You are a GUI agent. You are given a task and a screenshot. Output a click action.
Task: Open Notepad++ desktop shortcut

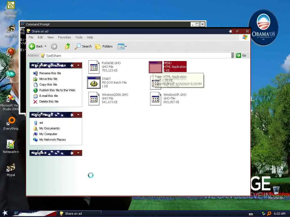pos(11,147)
